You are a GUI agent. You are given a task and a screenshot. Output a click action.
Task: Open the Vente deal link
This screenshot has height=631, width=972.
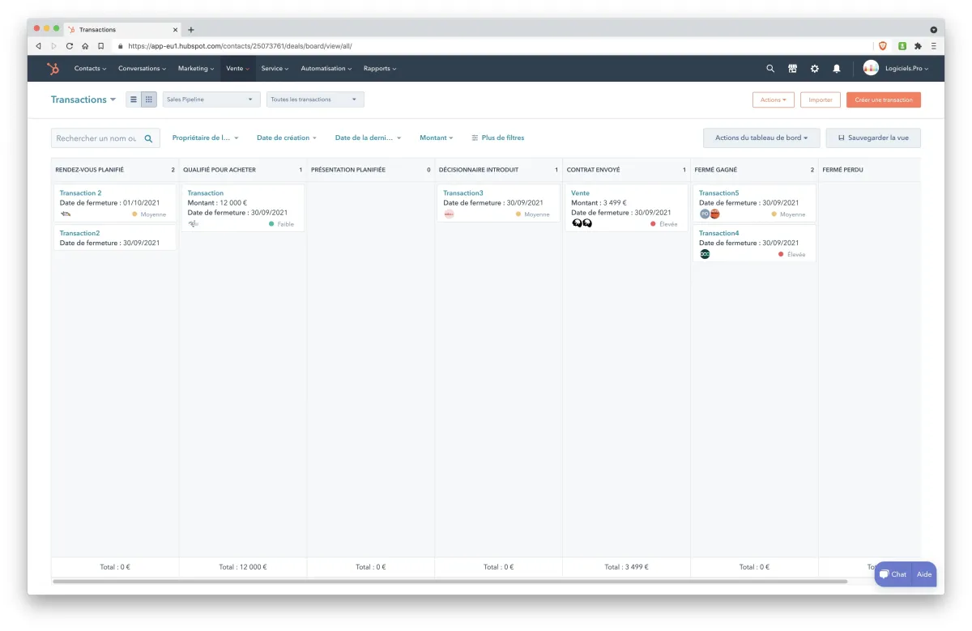(580, 193)
